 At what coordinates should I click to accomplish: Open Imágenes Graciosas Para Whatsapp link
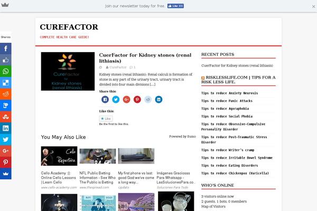tap(176, 178)
